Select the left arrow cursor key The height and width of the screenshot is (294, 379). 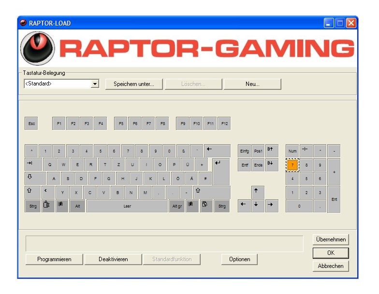click(244, 206)
